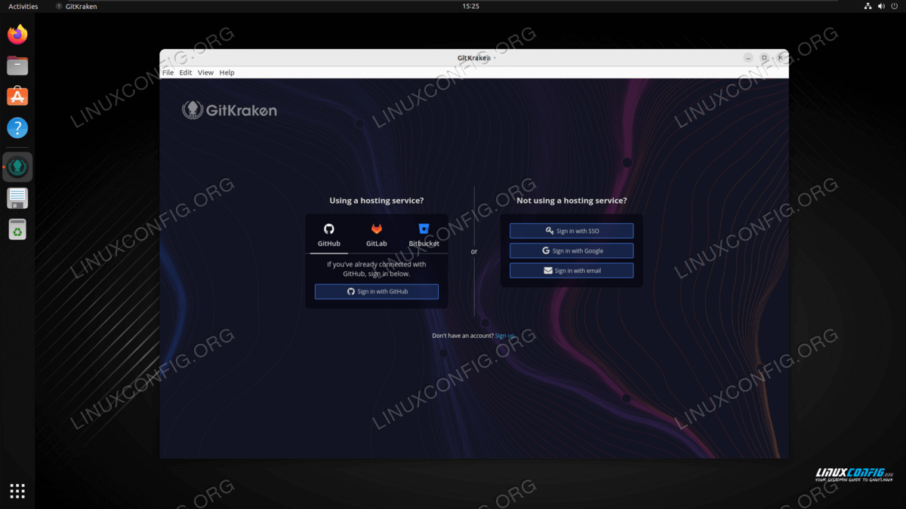Click the "Not using a hosting service?" heading
Viewport: 906px width, 509px height.
(572, 201)
